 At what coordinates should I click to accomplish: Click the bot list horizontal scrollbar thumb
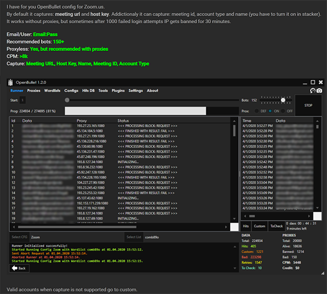pos(77,227)
